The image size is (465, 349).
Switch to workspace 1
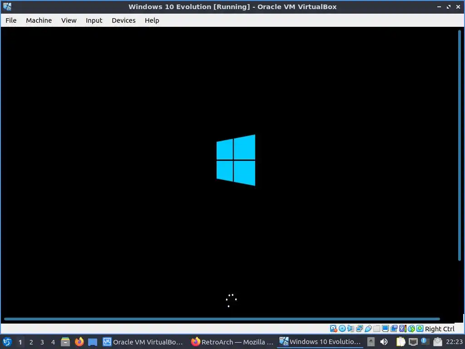click(20, 342)
